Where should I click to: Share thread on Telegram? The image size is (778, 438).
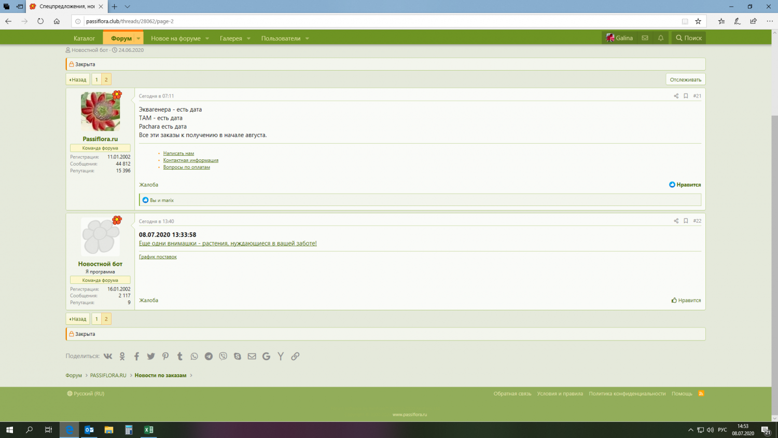(x=209, y=356)
